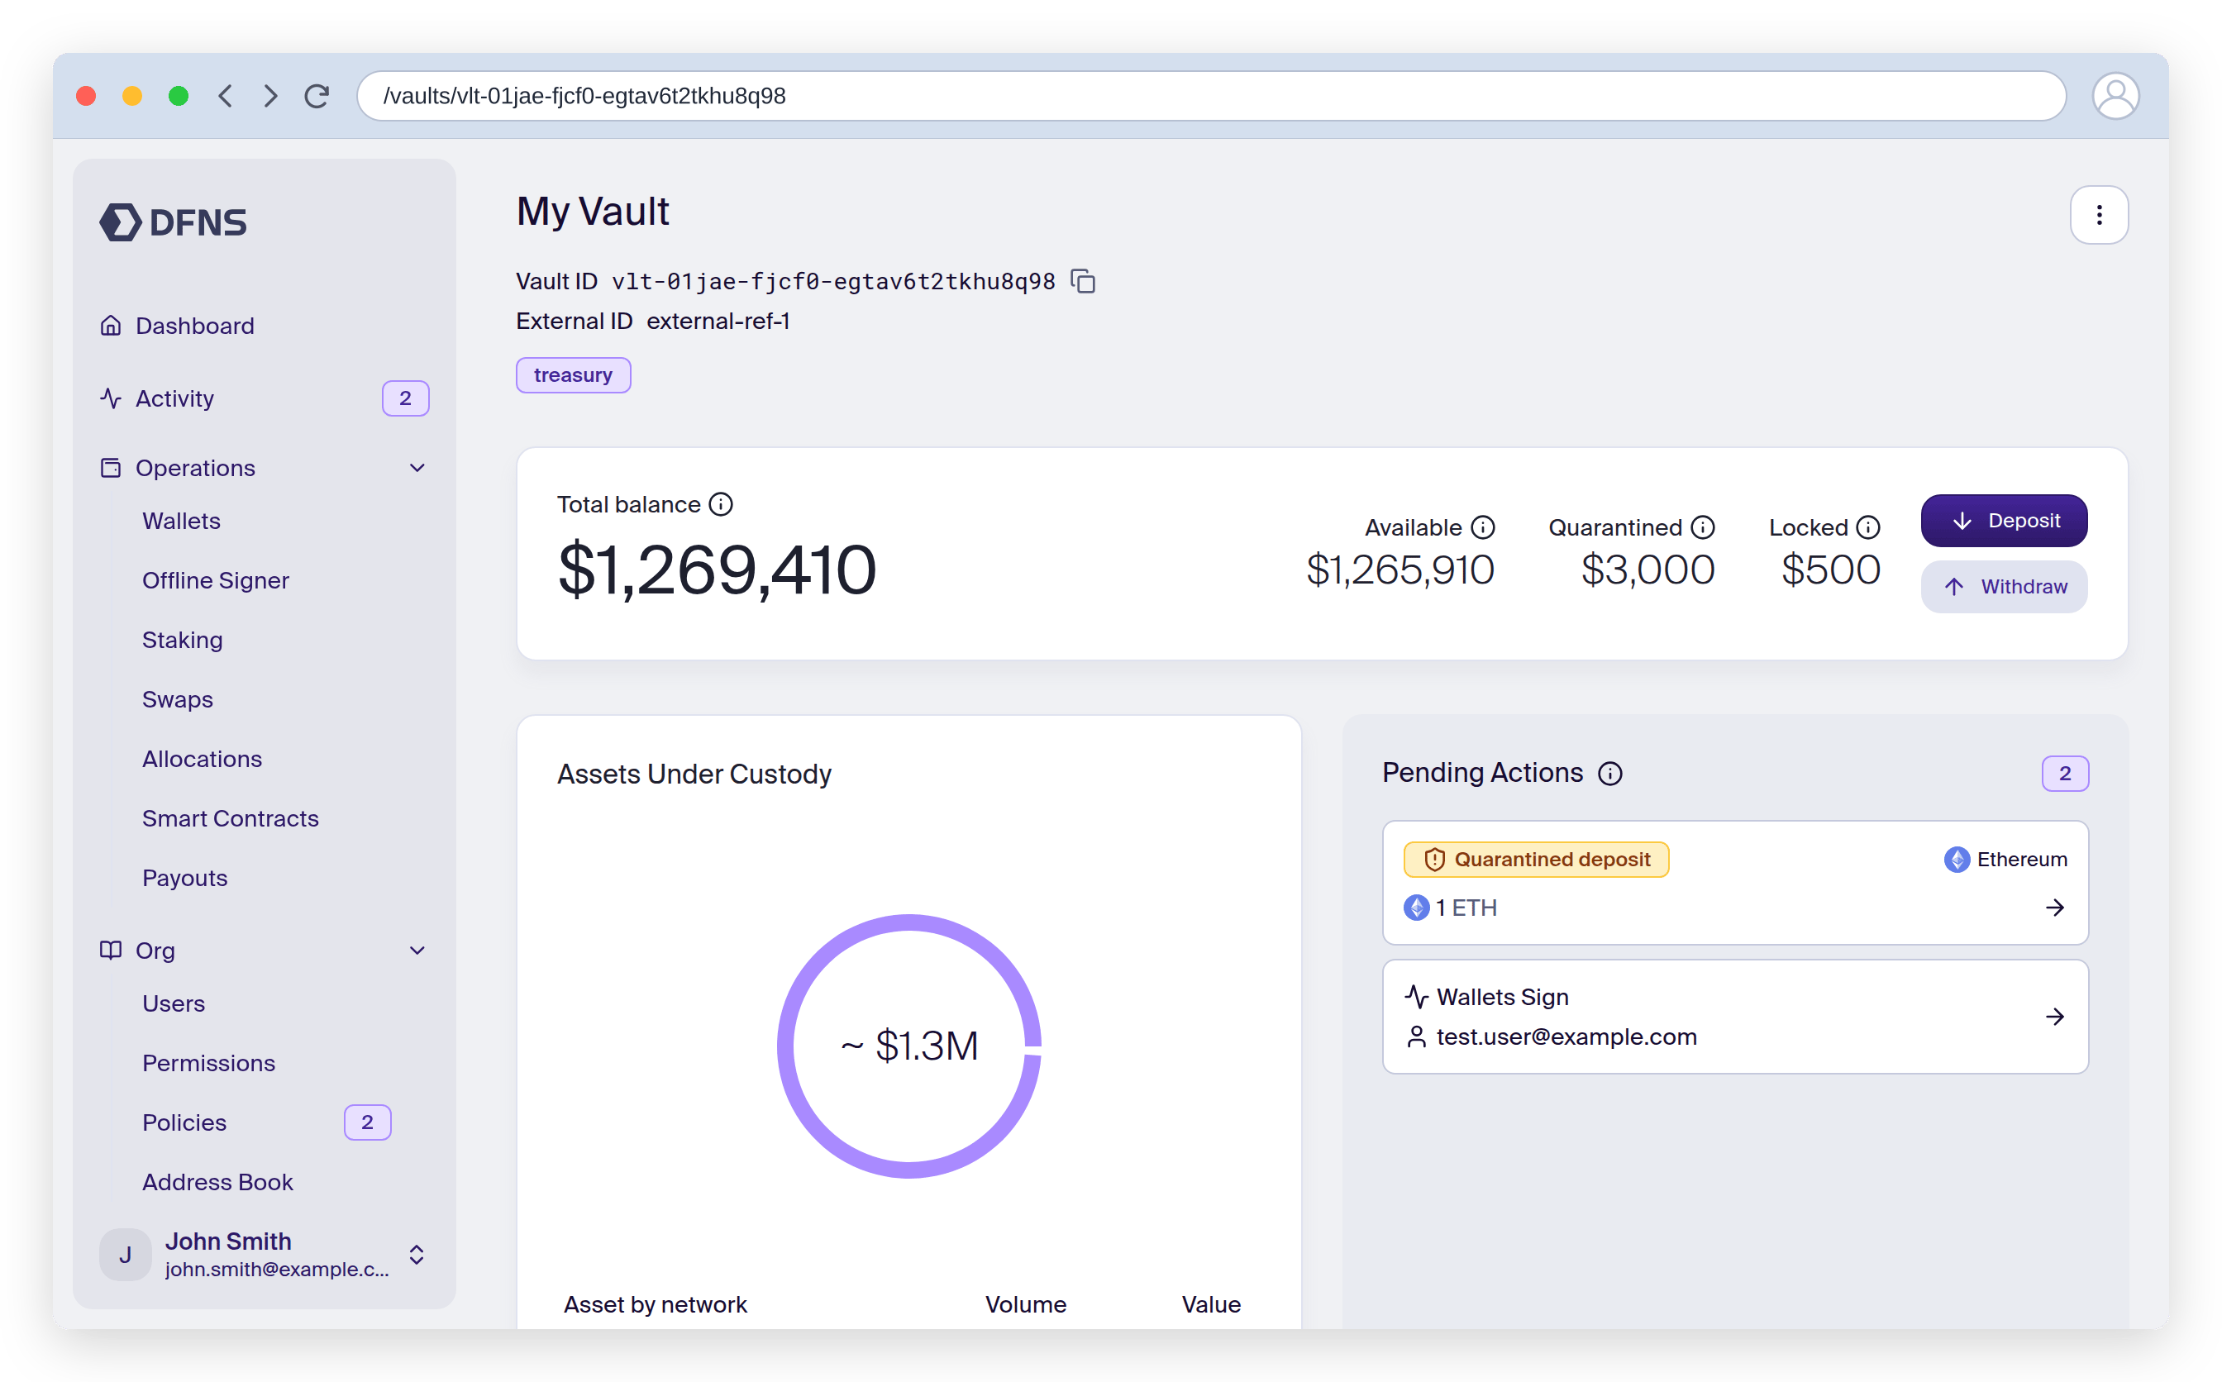Viewport: 2222px width, 1382px height.
Task: Open the Wallets Sign pending action
Action: pos(1735,1017)
